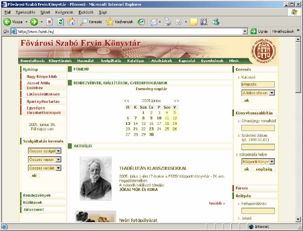Follow the 'tovább »' link
Screen dimensions: 303x231
(x=217, y=203)
